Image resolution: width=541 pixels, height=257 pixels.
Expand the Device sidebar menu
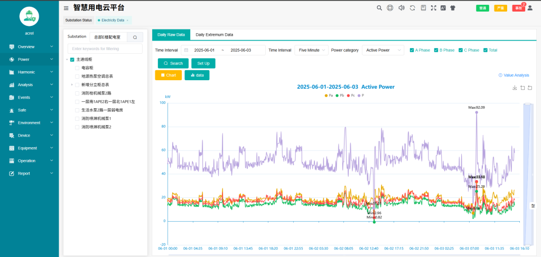[30, 136]
